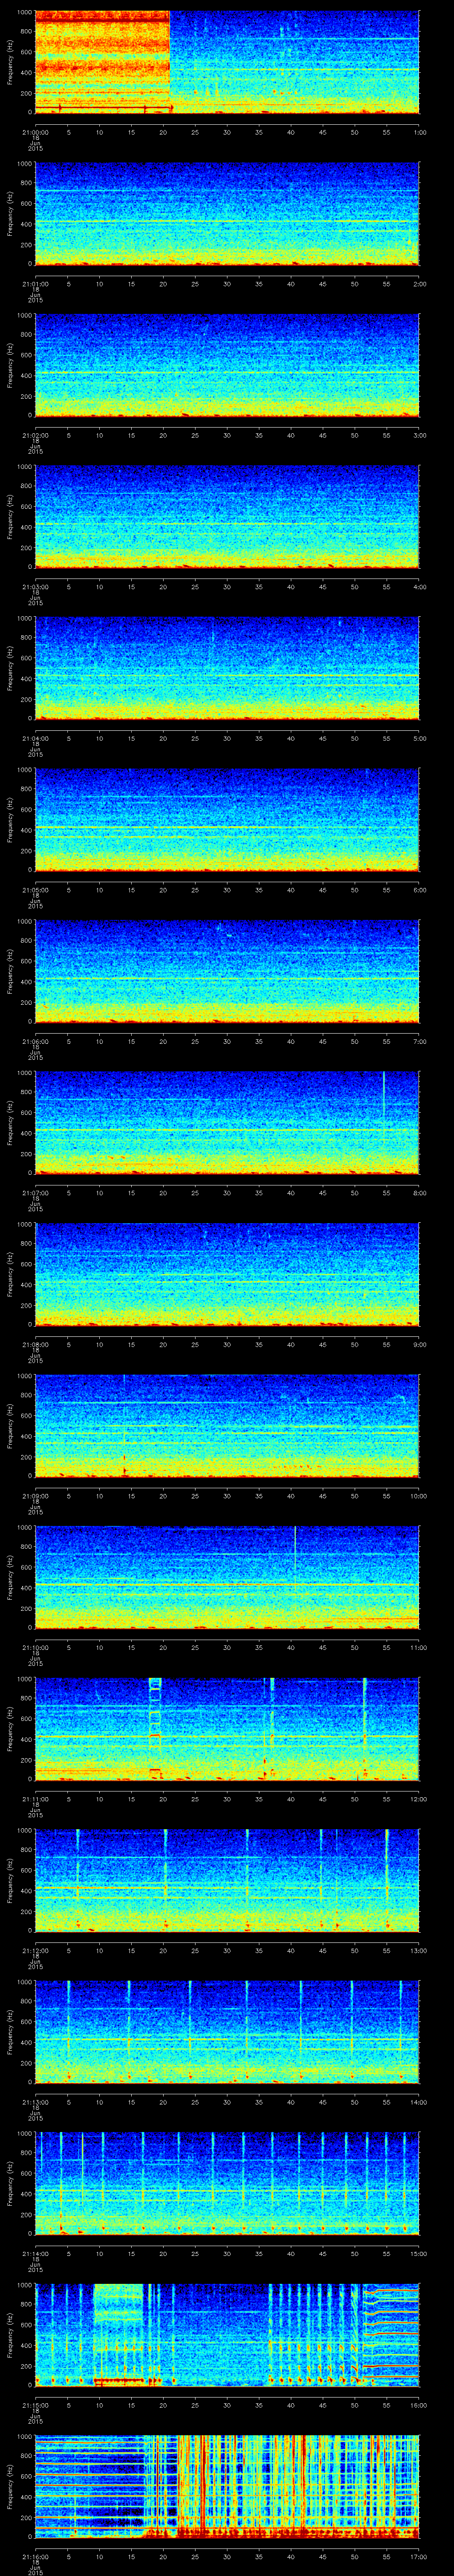Click the spectrogram panel starting at 21:14:00
This screenshot has height=2576, width=454.
coord(227,2183)
